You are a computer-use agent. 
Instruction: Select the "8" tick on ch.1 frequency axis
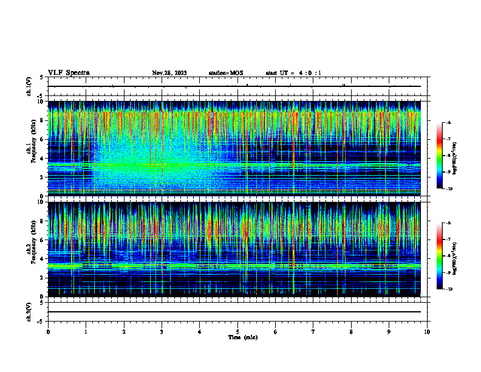click(43, 120)
